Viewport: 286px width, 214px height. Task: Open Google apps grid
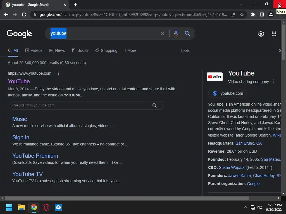click(274, 34)
